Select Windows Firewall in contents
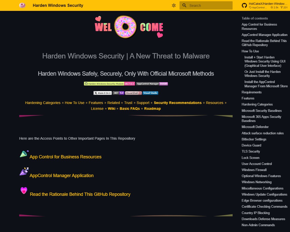290x232 pixels. [254, 170]
